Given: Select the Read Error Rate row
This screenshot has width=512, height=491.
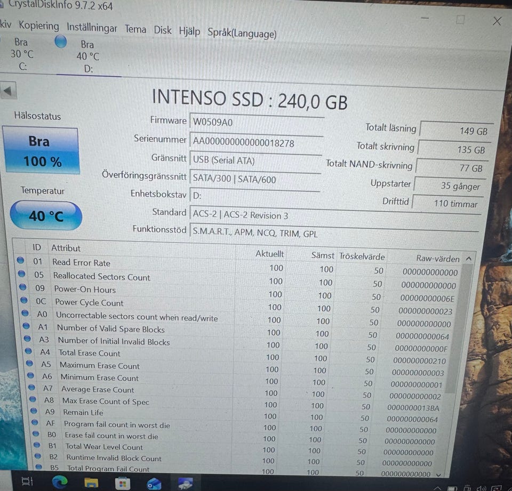Looking at the screenshot, I should pyautogui.click(x=238, y=267).
